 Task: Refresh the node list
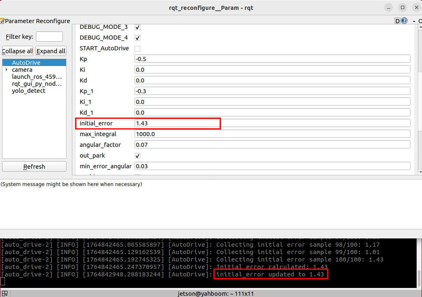coord(34,167)
